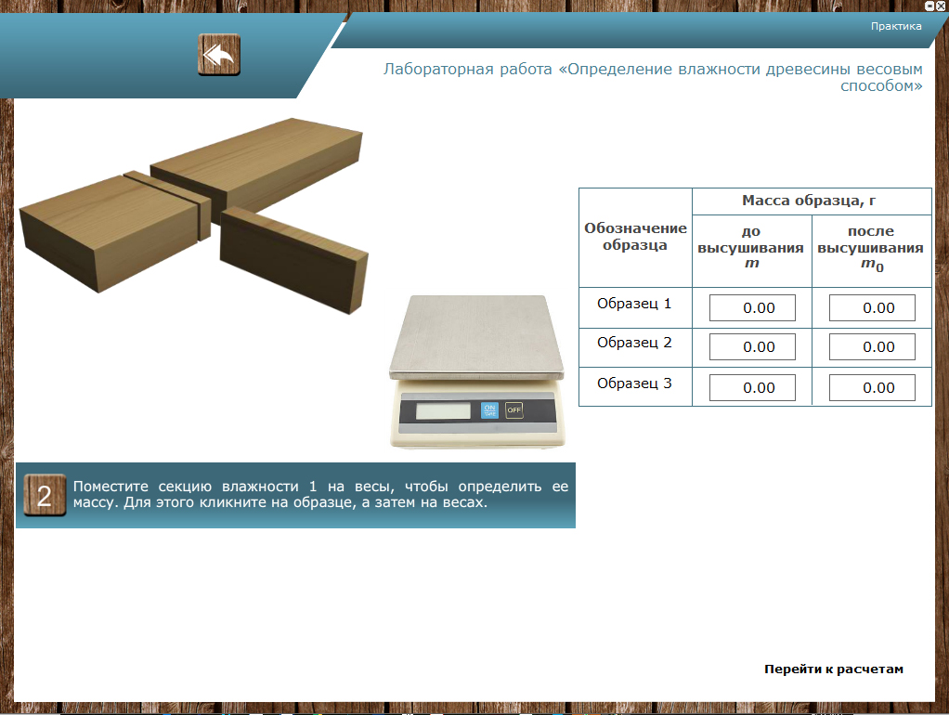Minimize the application window

click(930, 6)
